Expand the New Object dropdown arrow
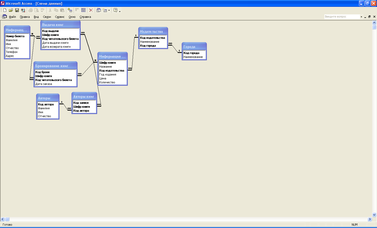377x228 pixels. (109, 10)
